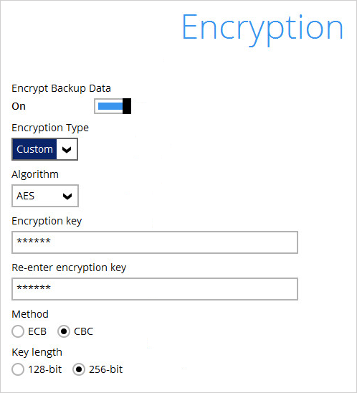Click the On status label
The image size is (357, 393).
click(19, 106)
